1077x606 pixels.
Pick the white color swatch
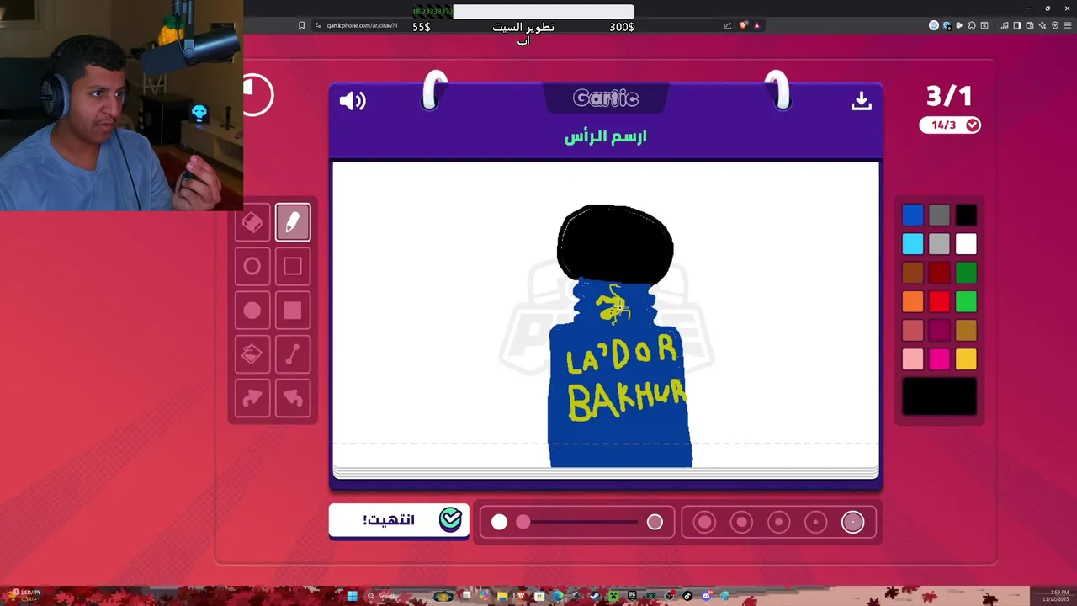[x=966, y=244]
